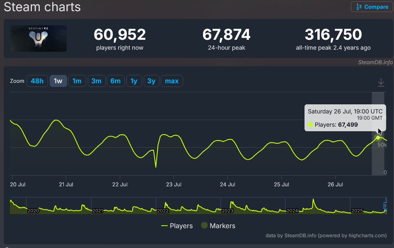This screenshot has width=394, height=248.
Task: Click the 23 Jul axis label
Action: coord(174,185)
